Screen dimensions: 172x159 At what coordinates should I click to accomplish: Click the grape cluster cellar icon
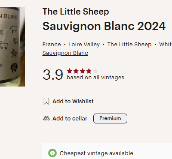pos(46,118)
